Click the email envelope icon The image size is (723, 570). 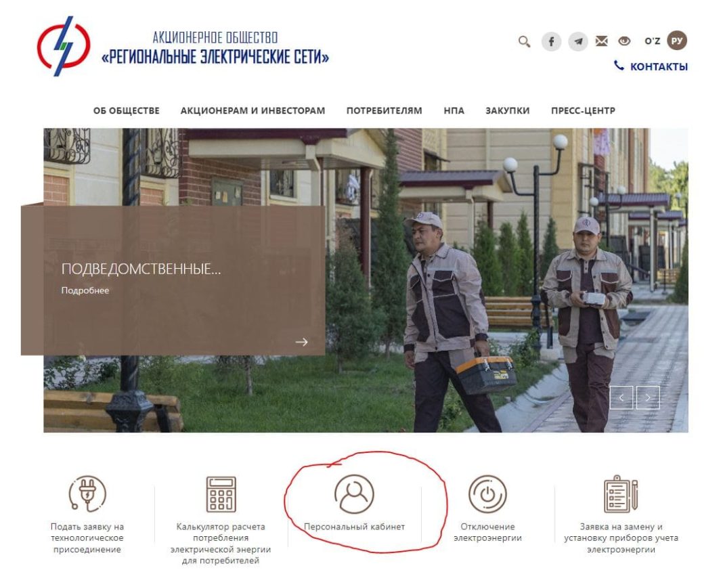[601, 42]
